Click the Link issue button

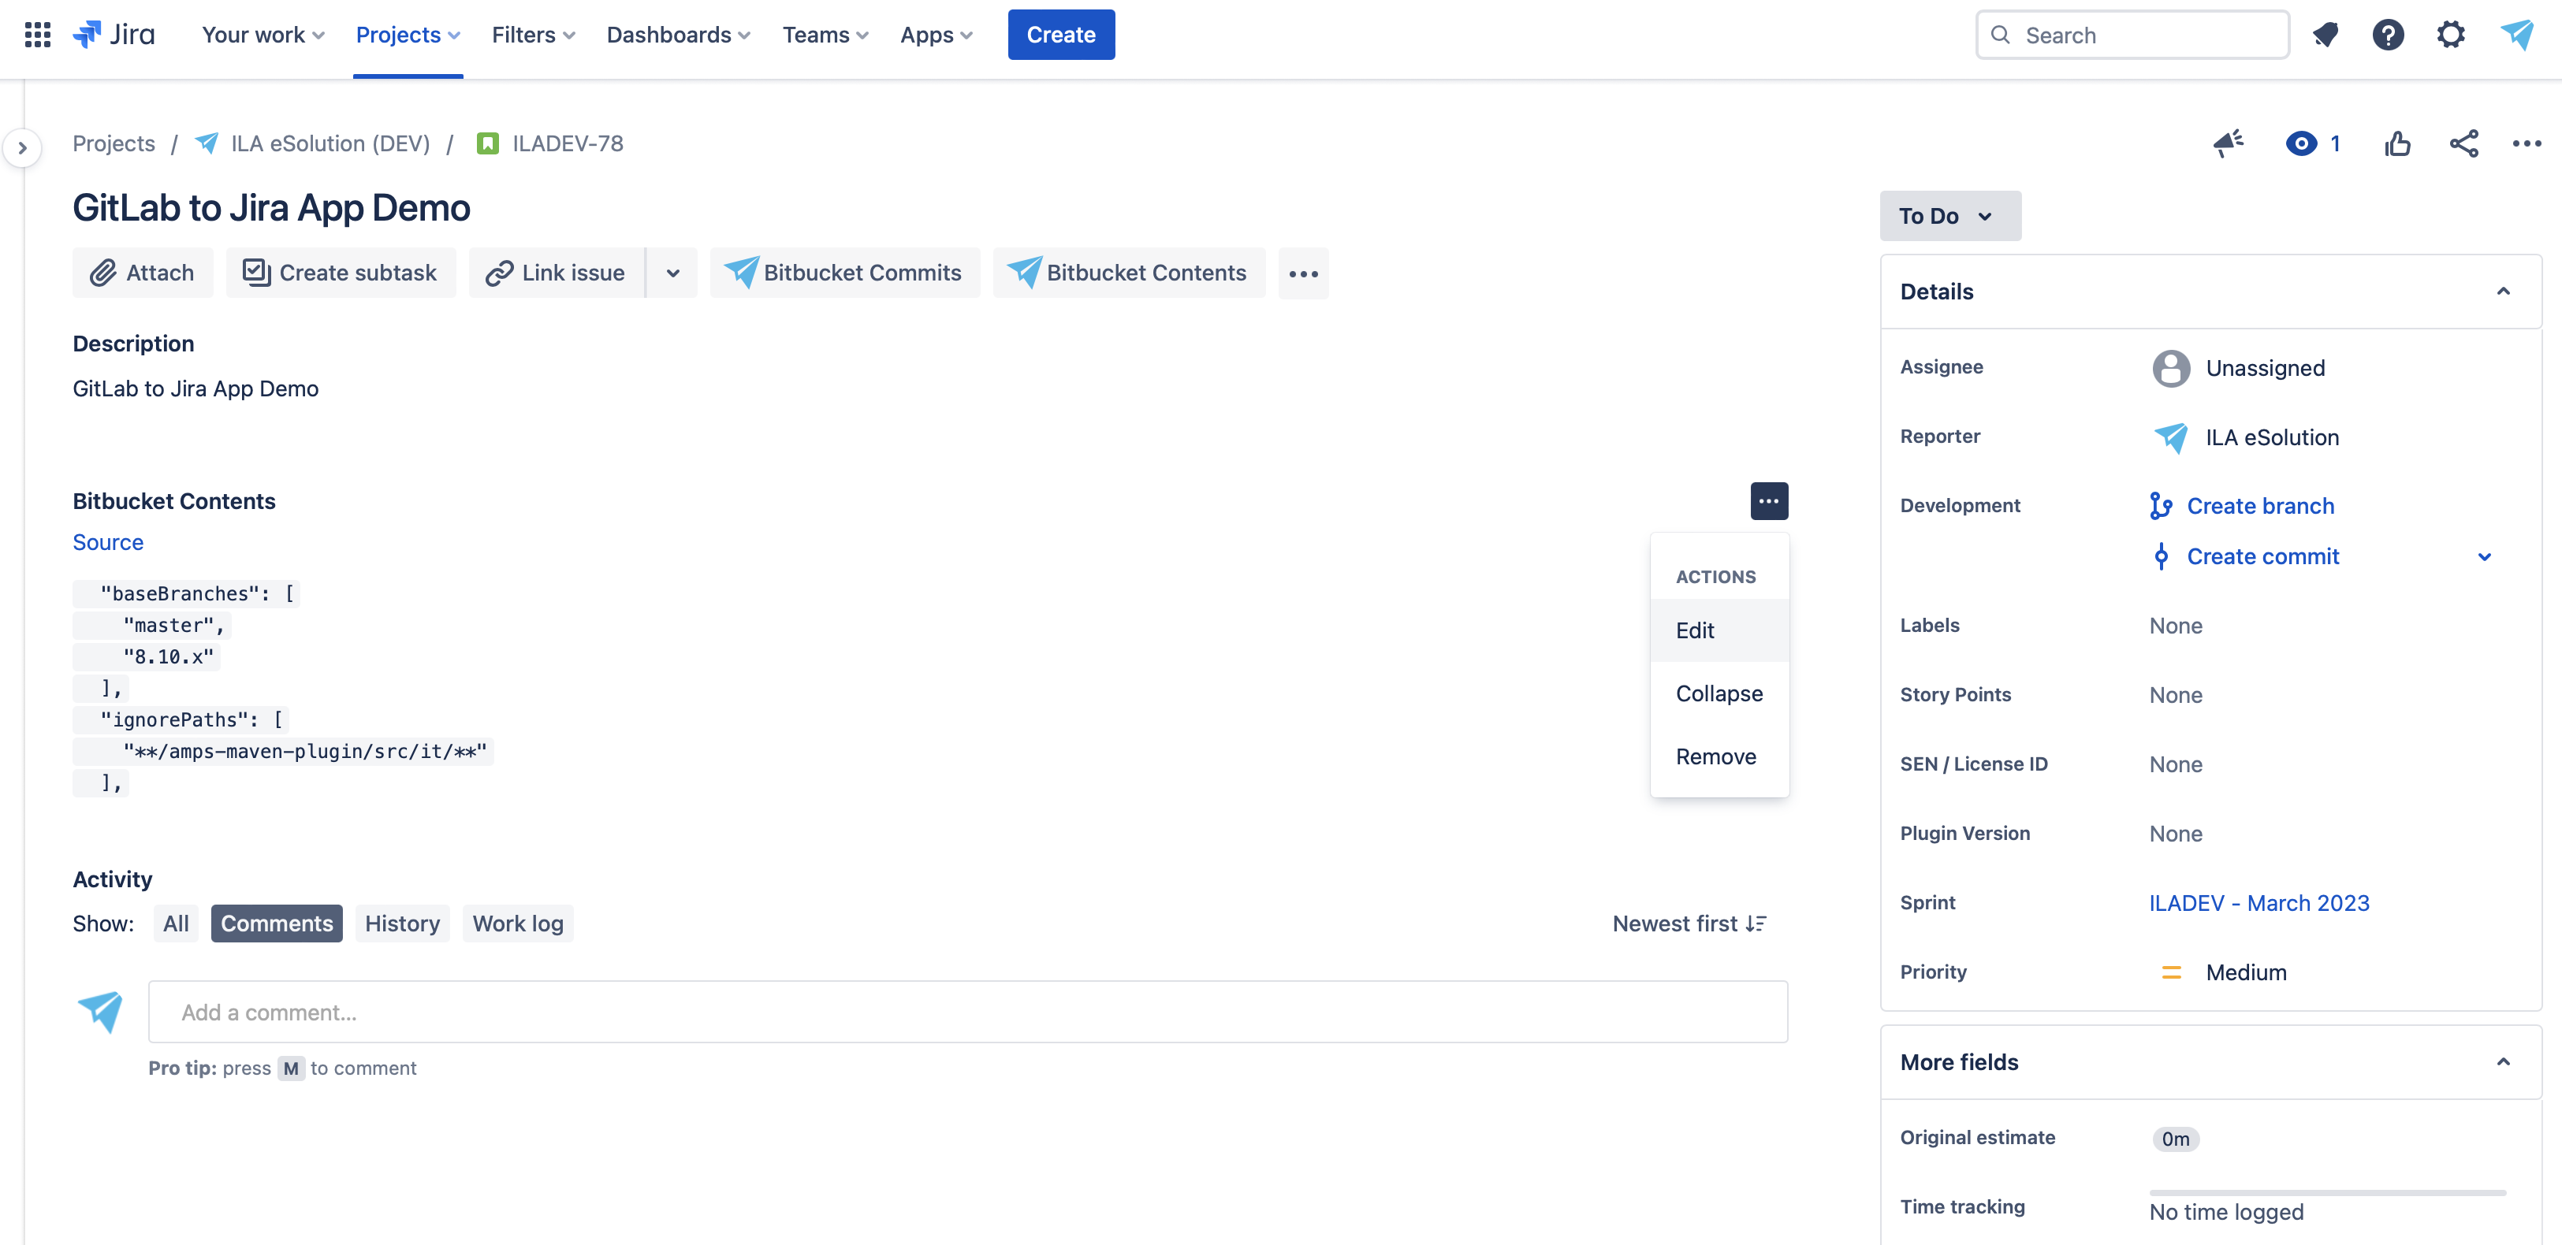[x=557, y=273]
